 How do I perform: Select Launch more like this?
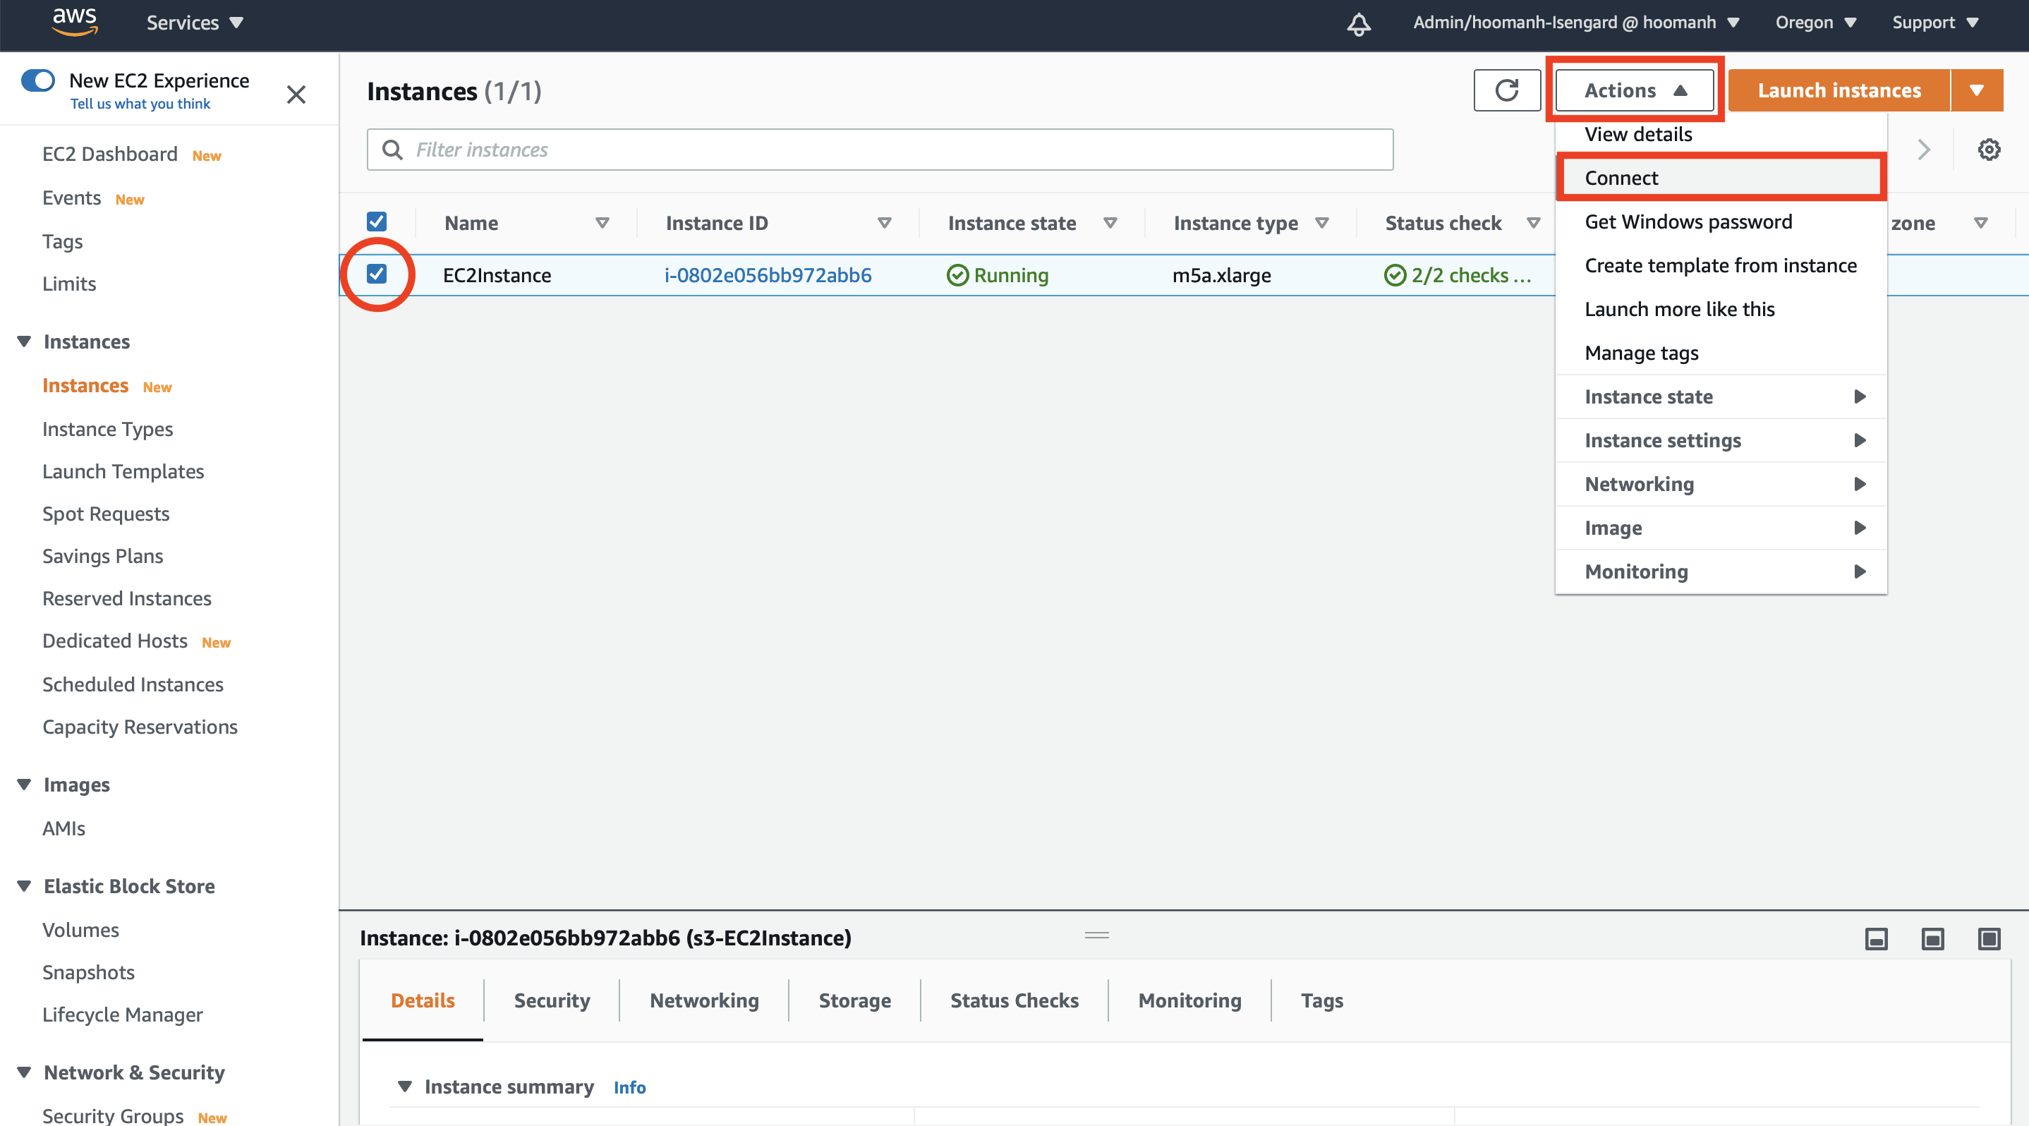[1721, 310]
